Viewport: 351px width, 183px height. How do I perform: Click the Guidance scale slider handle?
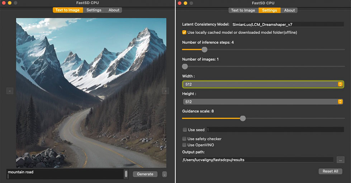(x=243, y=118)
